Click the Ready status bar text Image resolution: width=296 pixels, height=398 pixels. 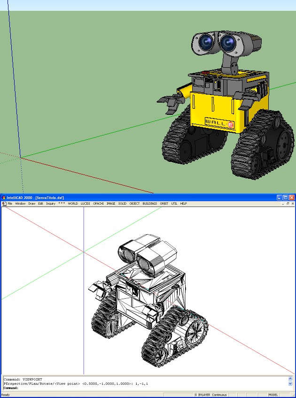(x=5, y=395)
